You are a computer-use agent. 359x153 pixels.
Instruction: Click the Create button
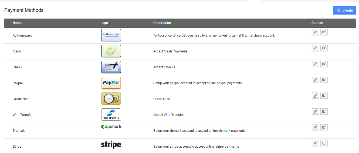click(x=344, y=10)
